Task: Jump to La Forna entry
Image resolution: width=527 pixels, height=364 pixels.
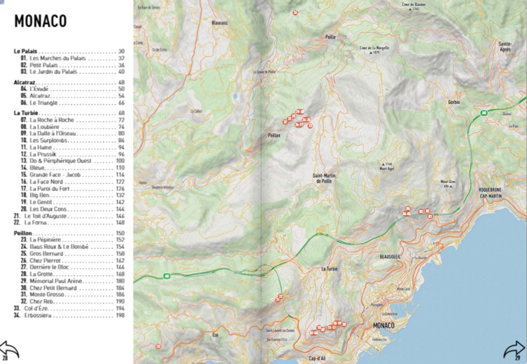Action: [x=69, y=222]
